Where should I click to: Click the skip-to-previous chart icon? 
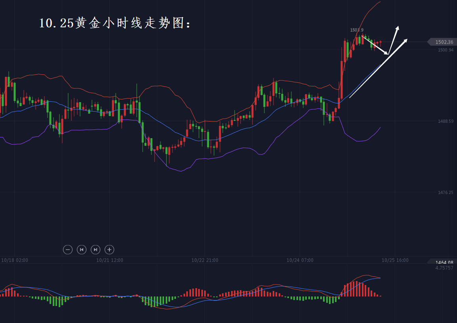(82, 249)
